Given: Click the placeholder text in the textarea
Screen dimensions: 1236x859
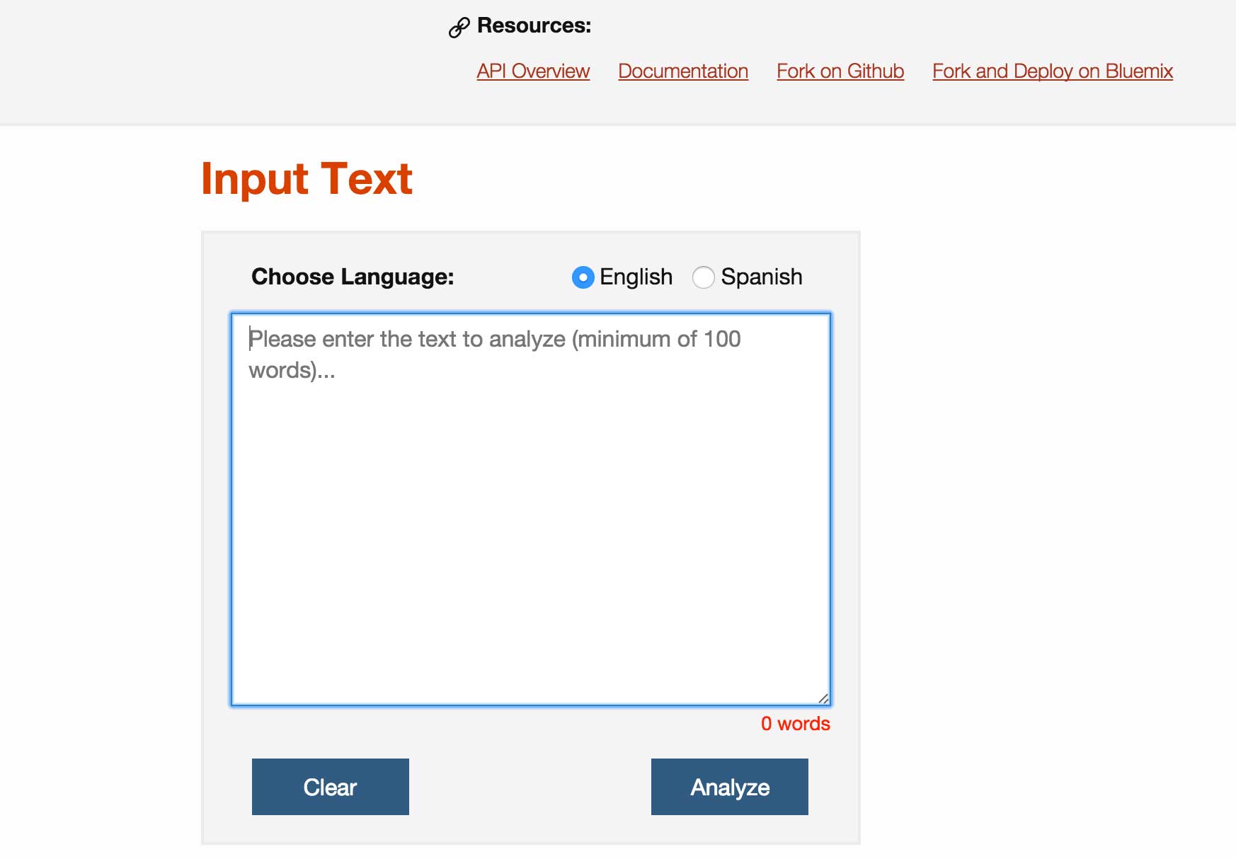Looking at the screenshot, I should coord(494,354).
